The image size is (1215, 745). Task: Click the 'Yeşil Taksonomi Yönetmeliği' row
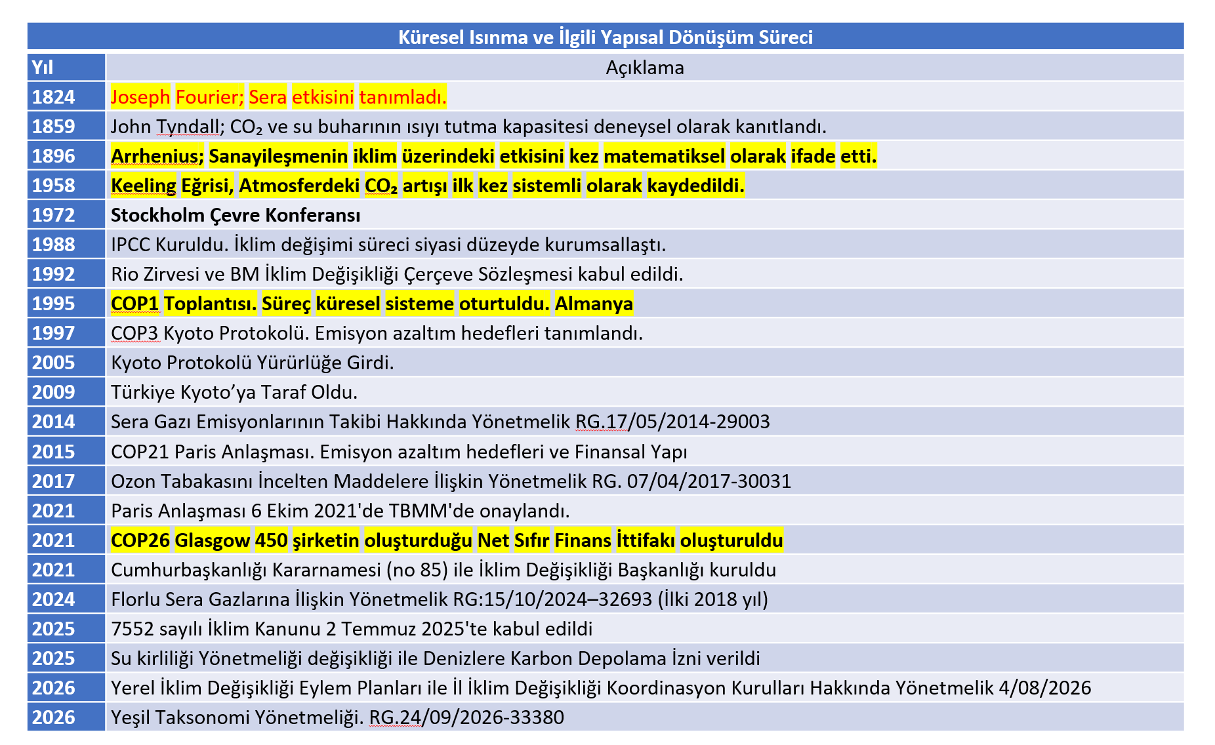point(645,717)
